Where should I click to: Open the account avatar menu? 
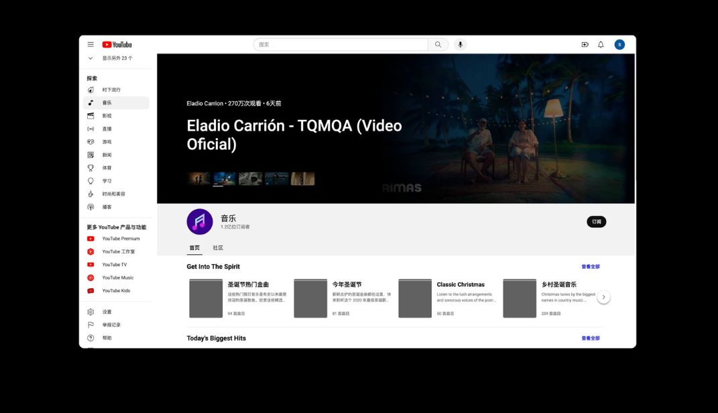[619, 44]
